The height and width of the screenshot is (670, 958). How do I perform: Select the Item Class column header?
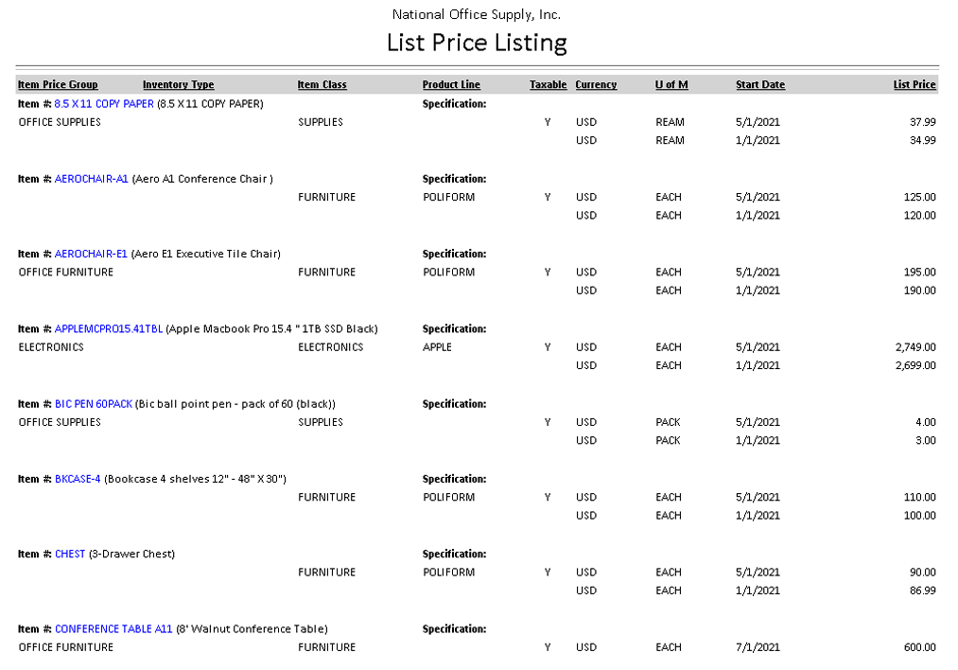click(x=322, y=85)
